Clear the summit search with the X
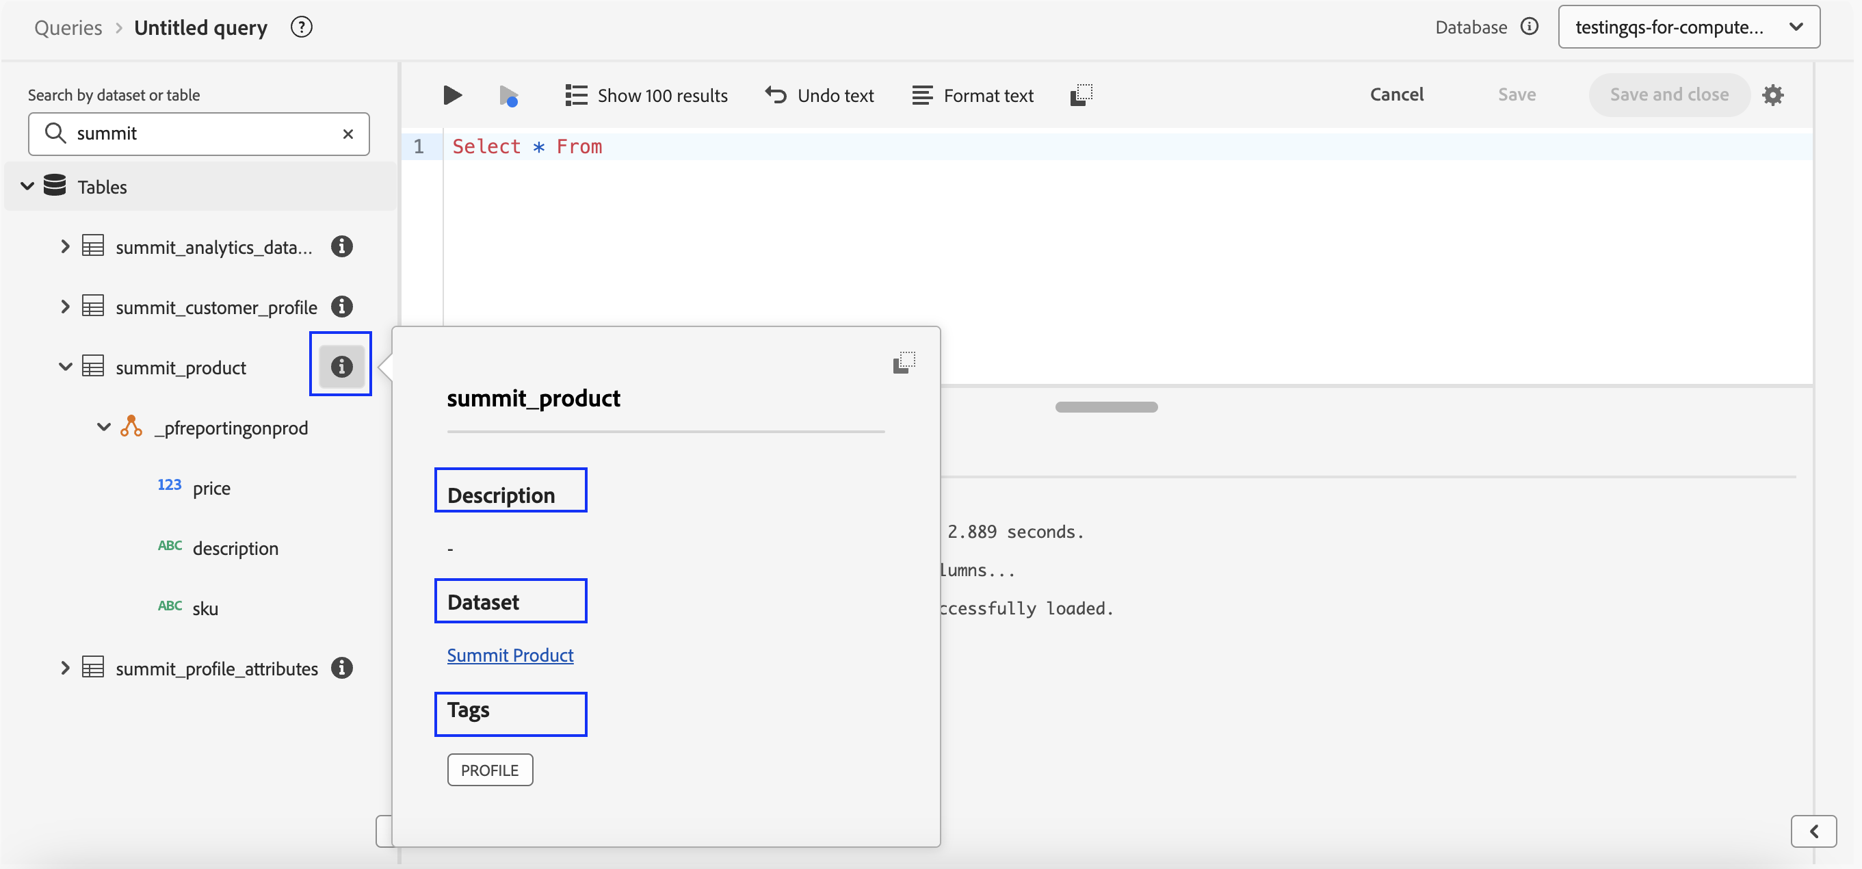The image size is (1862, 869). point(348,133)
